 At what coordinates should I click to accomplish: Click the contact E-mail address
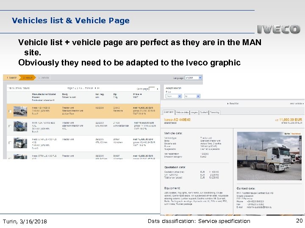[x=259, y=207]
